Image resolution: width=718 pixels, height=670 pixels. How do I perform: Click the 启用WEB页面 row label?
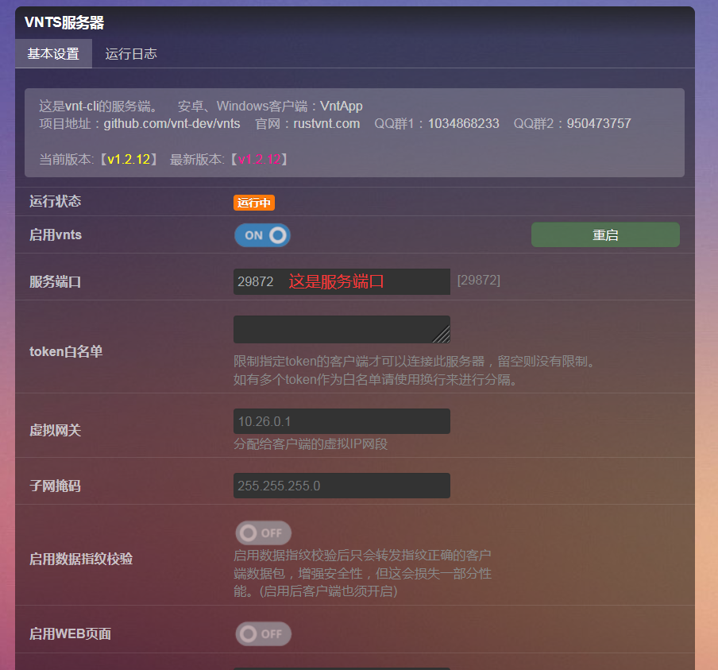[70, 633]
